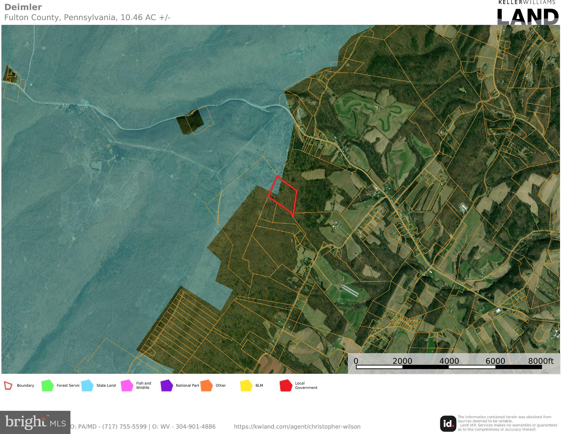
Task: Click the 0 label on scale bar
Action: (356, 361)
